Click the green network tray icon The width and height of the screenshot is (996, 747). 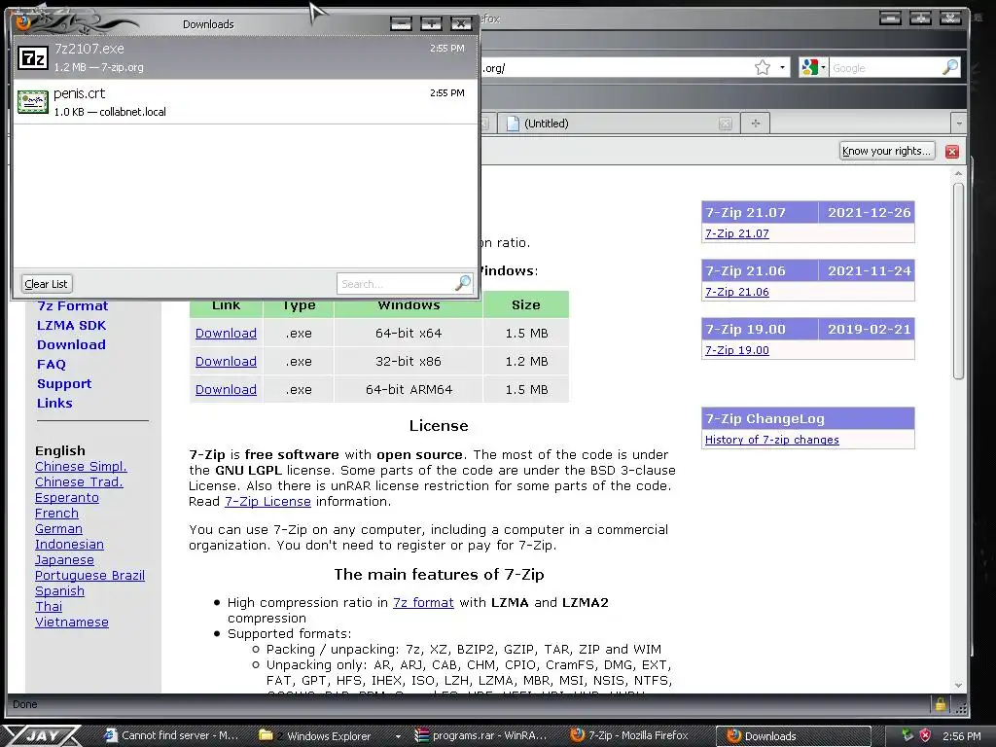[907, 735]
